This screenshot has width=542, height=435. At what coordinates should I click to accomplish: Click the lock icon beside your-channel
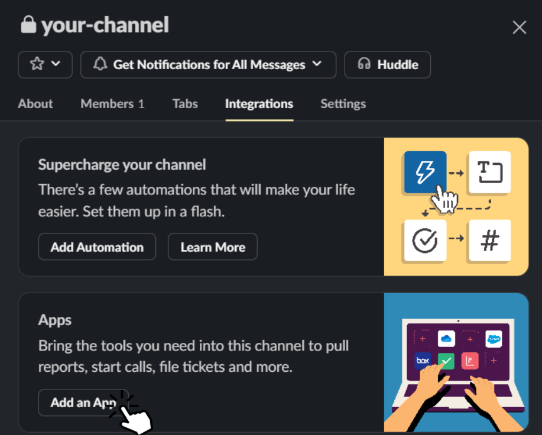pyautogui.click(x=28, y=25)
